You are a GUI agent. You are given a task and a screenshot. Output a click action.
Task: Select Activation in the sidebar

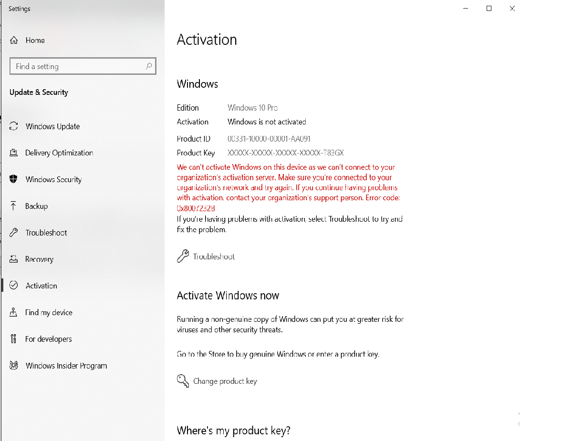(x=42, y=286)
